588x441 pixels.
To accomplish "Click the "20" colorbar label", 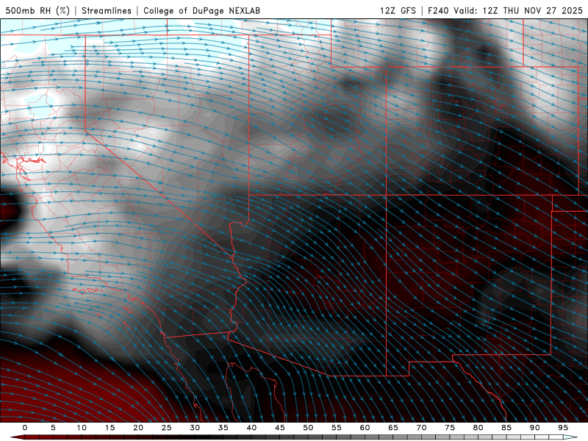I will [138, 428].
